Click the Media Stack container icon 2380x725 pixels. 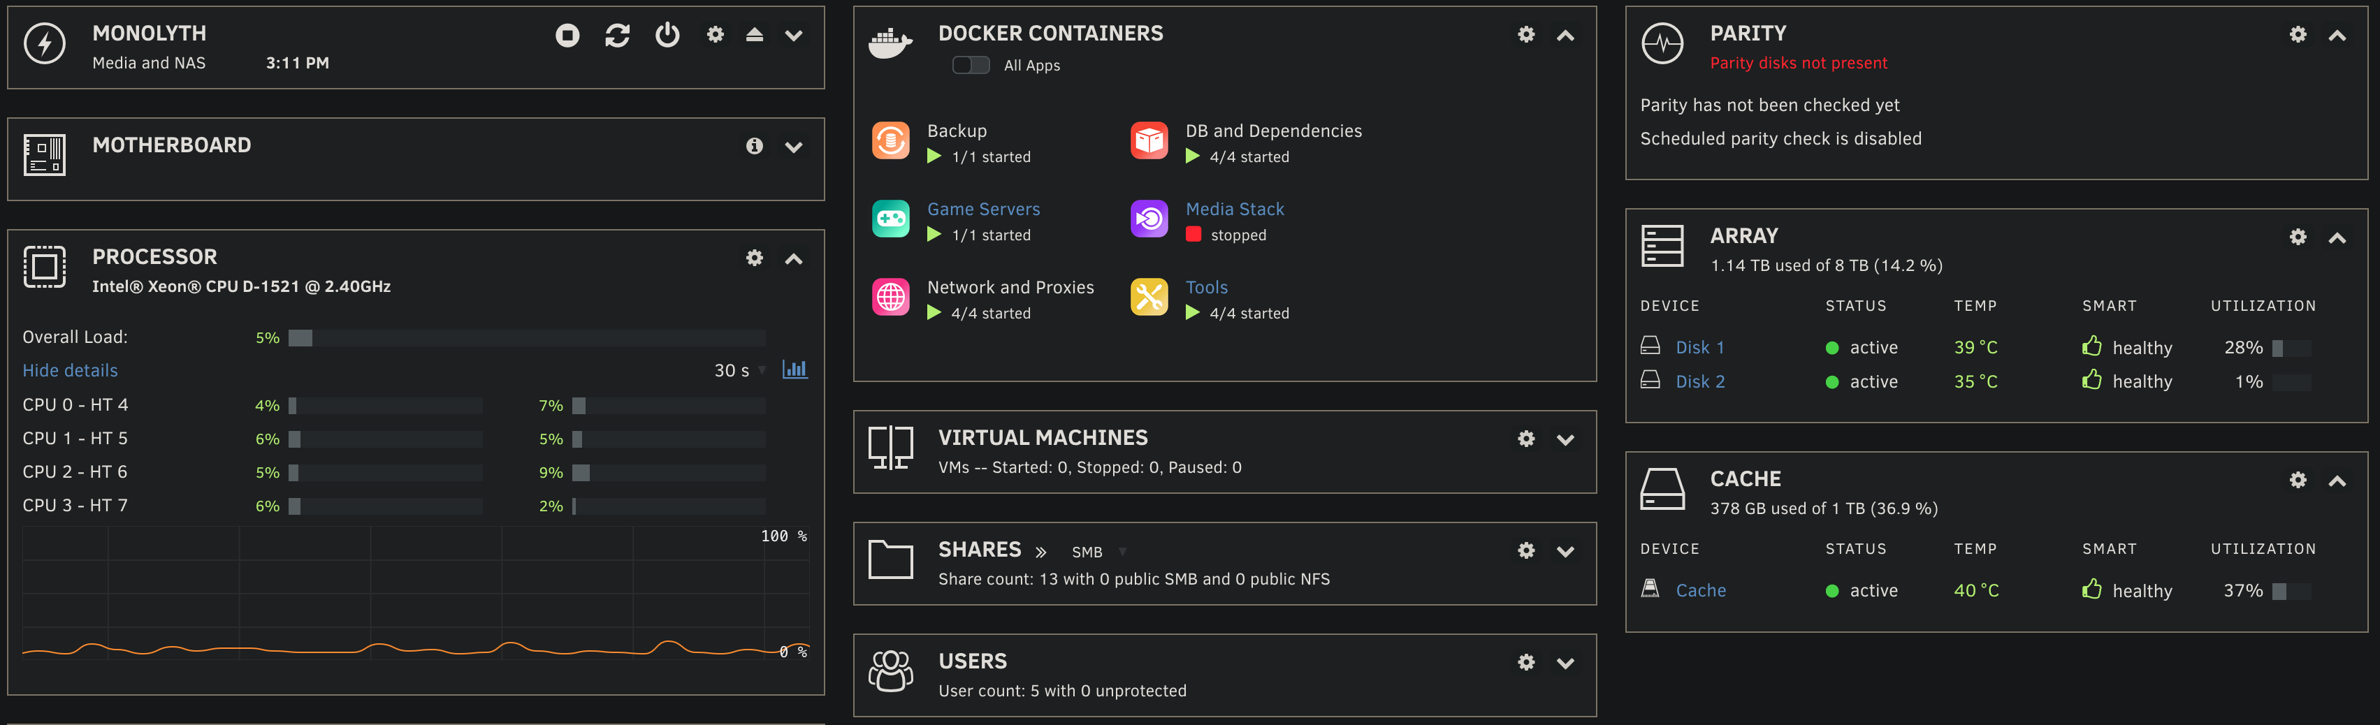(1149, 219)
